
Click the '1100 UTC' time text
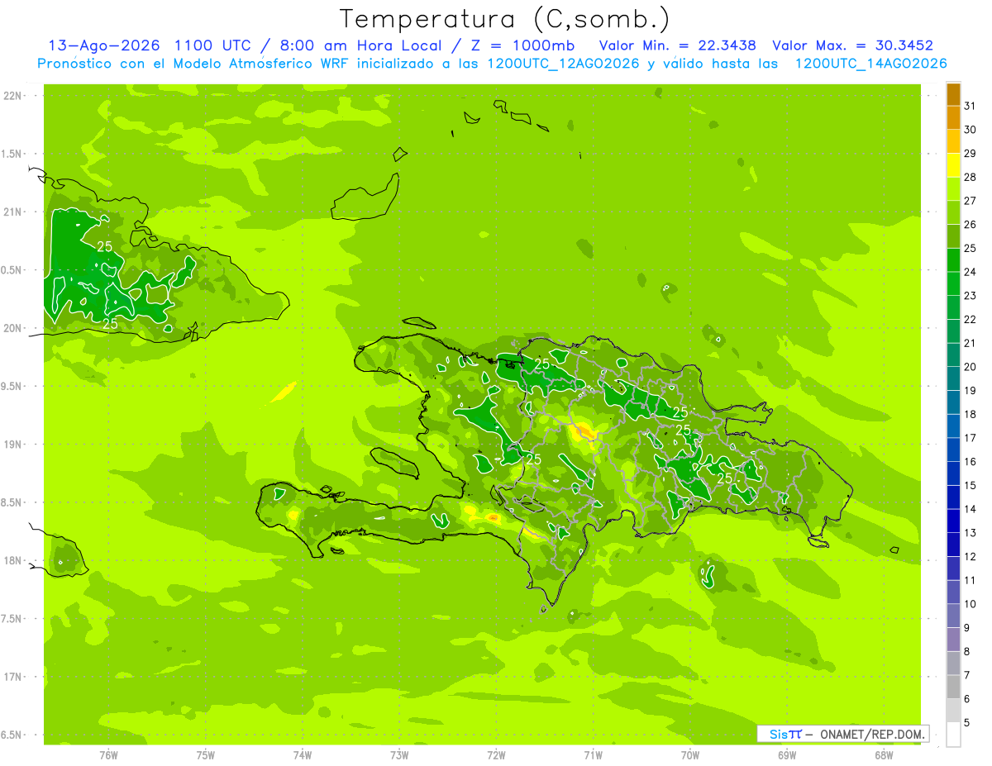[215, 45]
